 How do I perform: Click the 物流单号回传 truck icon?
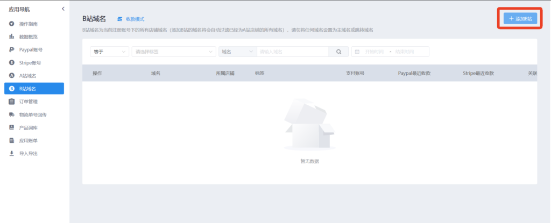[11, 114]
